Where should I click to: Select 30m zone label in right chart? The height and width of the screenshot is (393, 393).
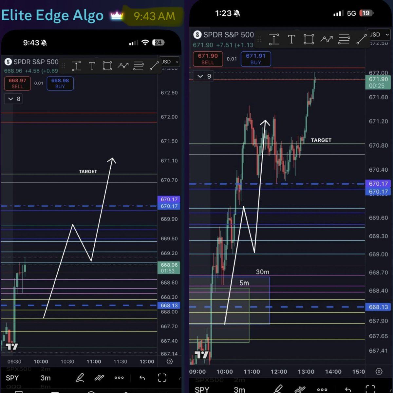click(x=263, y=272)
